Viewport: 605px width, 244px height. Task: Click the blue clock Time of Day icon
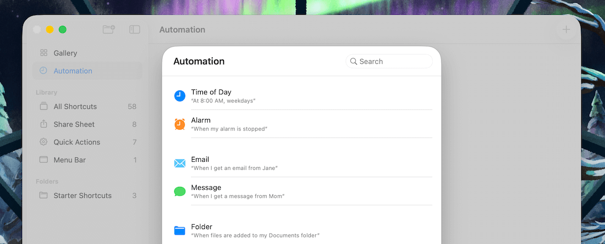coord(180,96)
